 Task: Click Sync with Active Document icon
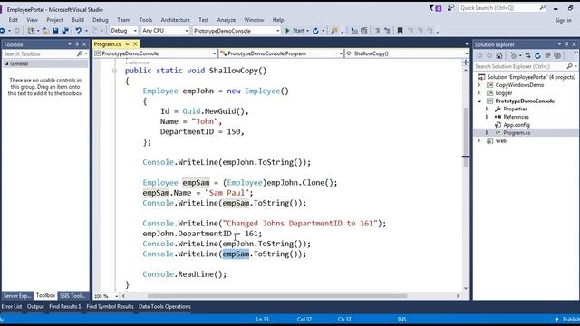click(527, 55)
